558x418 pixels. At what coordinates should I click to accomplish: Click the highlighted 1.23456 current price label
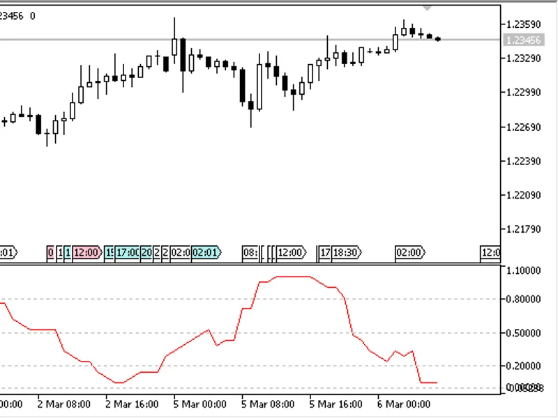click(x=524, y=40)
